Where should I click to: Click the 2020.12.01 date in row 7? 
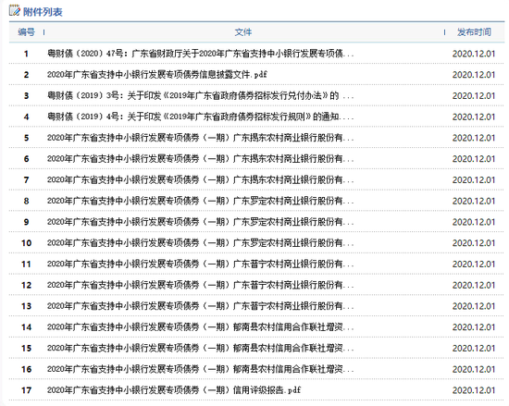click(474, 180)
